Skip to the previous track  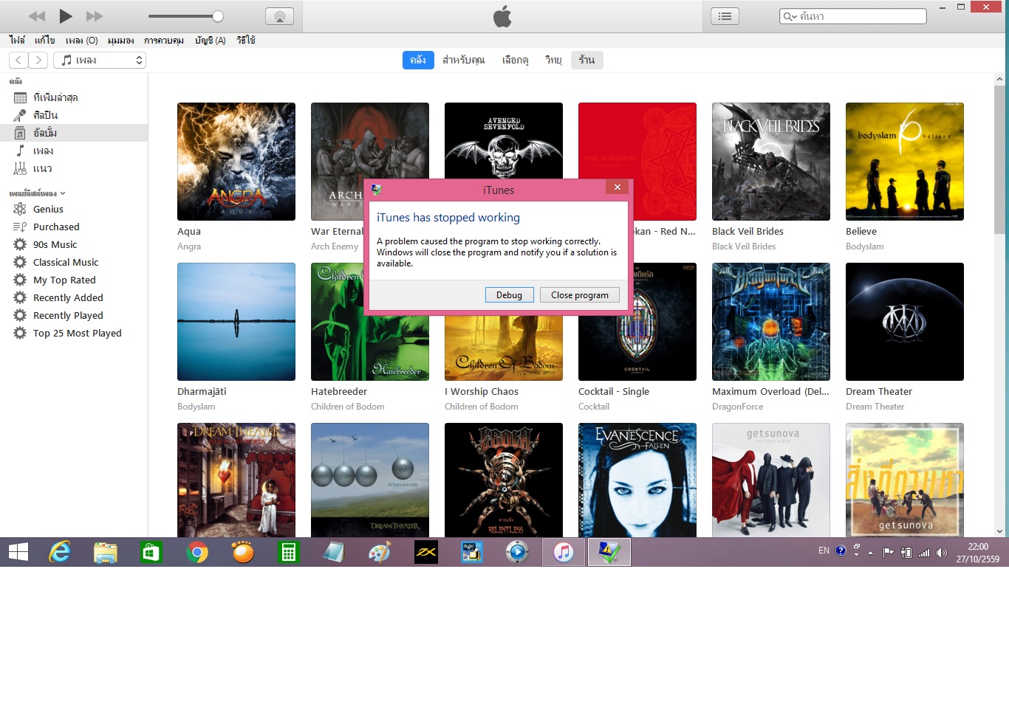tap(37, 15)
